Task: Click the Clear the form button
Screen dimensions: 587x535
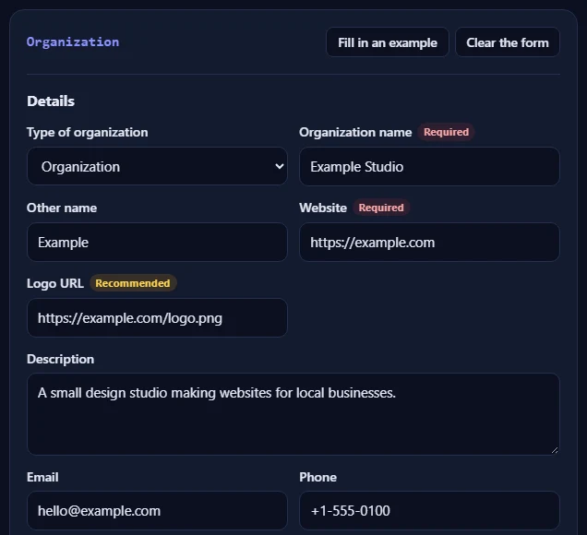Action: click(508, 42)
